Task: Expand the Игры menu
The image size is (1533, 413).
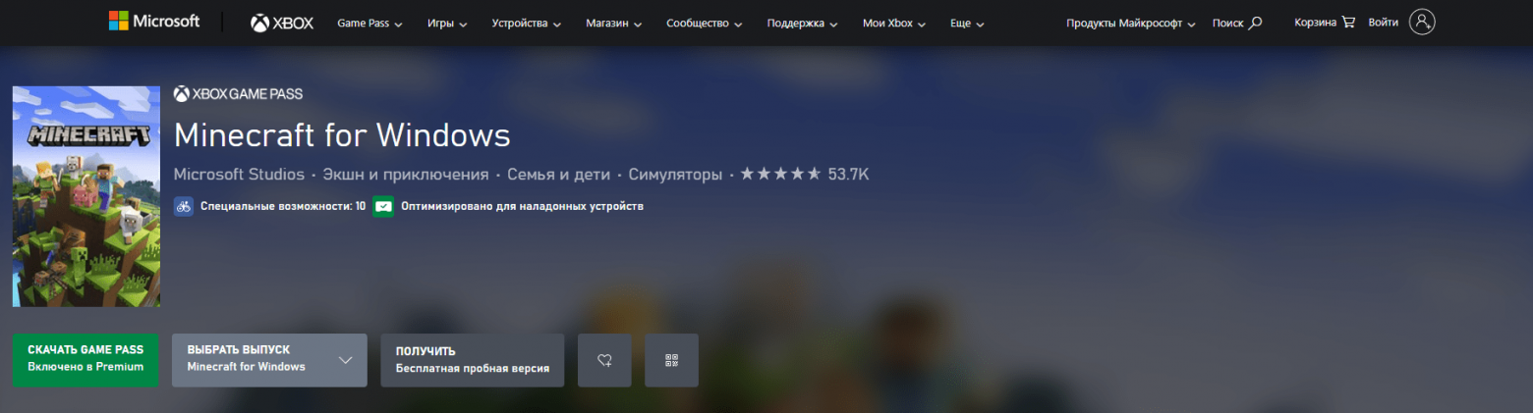Action: [x=447, y=23]
